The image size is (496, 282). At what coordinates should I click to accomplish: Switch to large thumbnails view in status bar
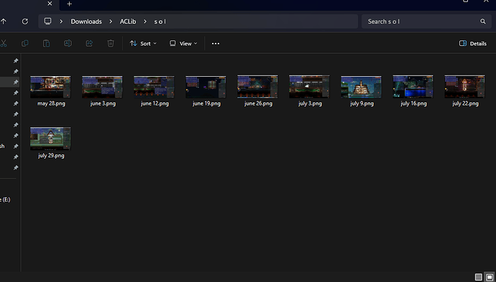(x=490, y=277)
